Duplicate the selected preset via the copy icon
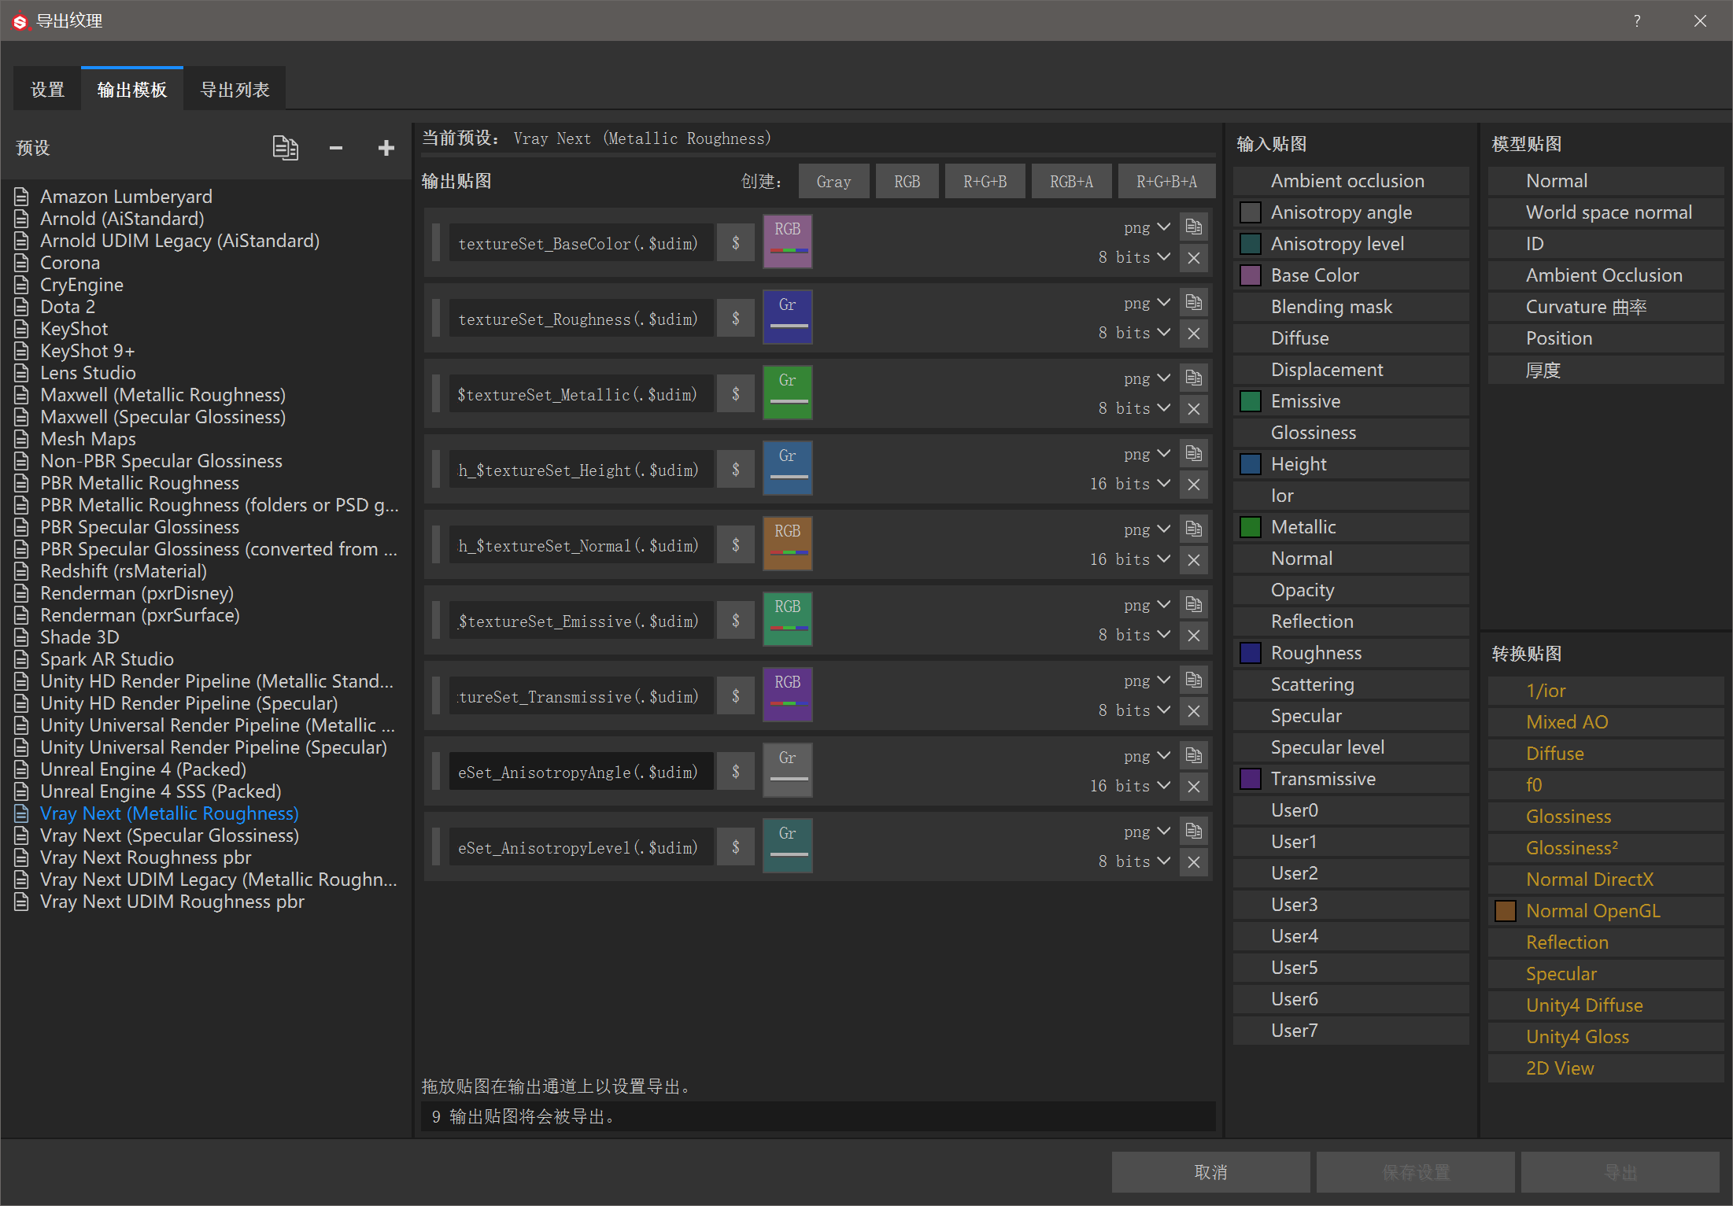Image resolution: width=1733 pixels, height=1206 pixels. tap(285, 148)
